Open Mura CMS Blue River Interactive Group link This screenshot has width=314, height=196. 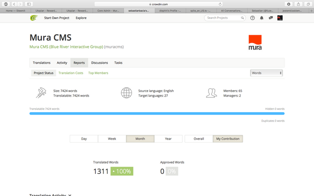[x=66, y=47]
